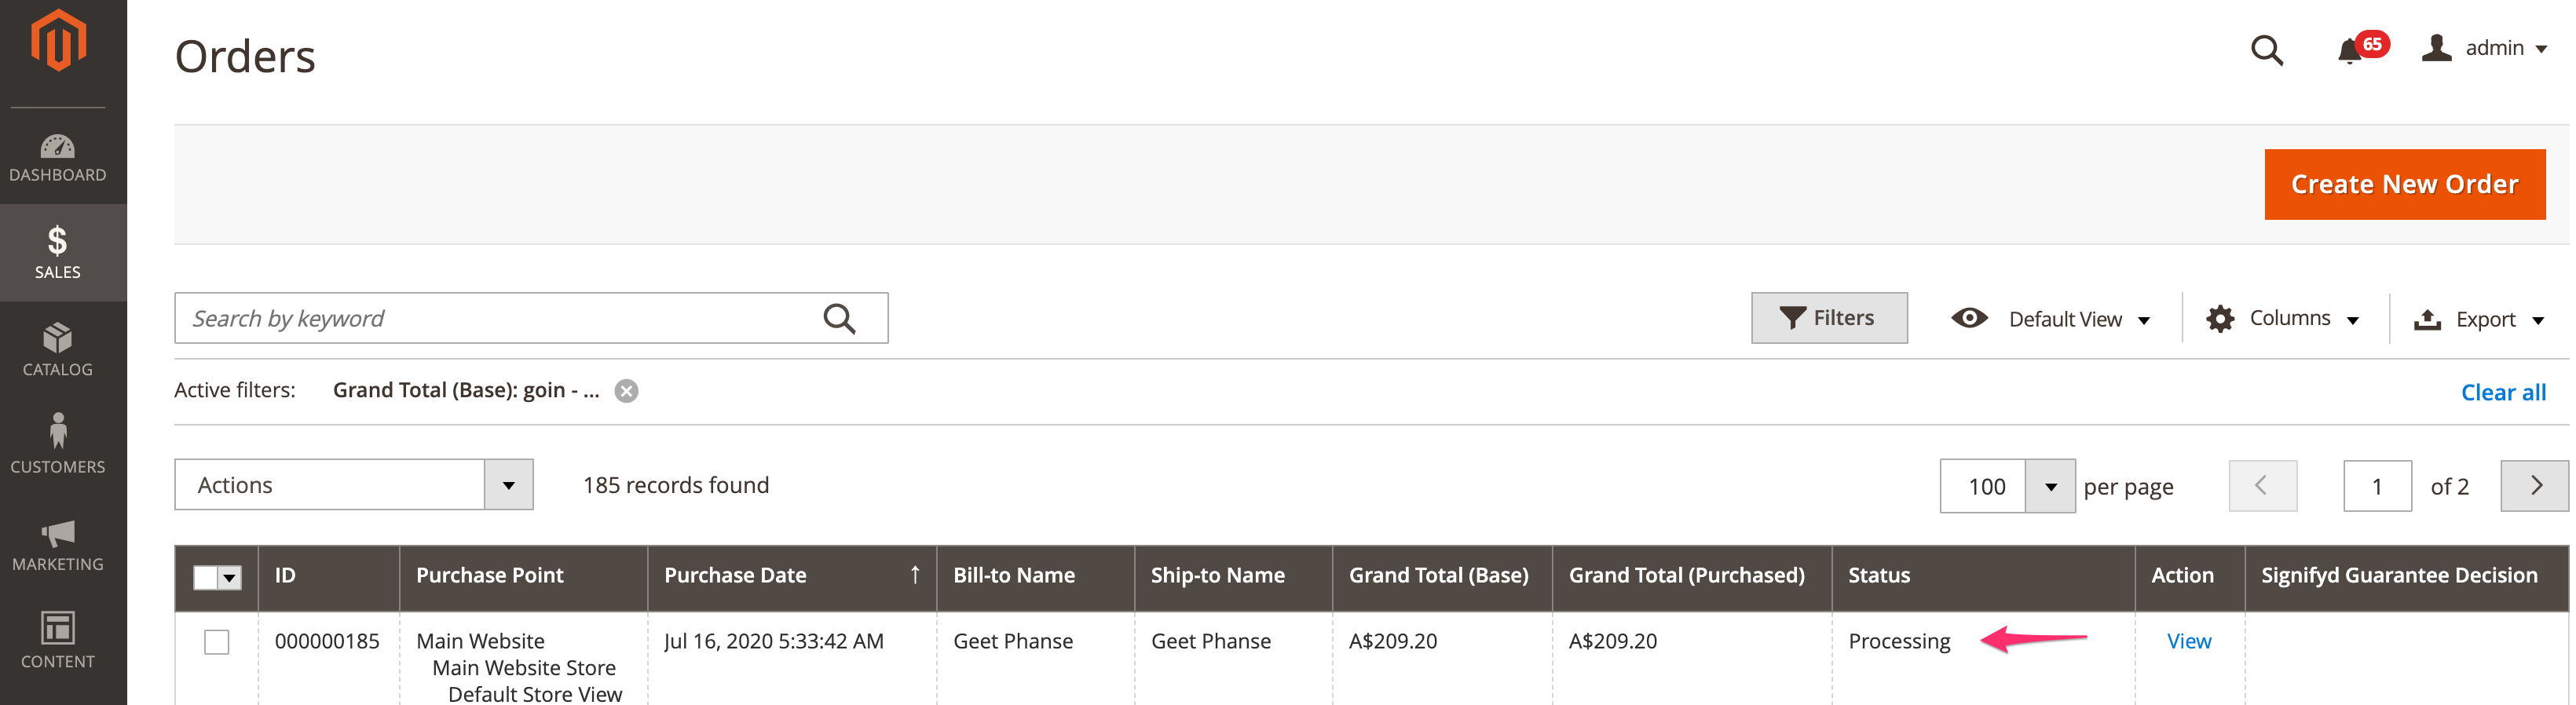The height and width of the screenshot is (705, 2576).
Task: Click the Magento logo icon
Action: 58,41
